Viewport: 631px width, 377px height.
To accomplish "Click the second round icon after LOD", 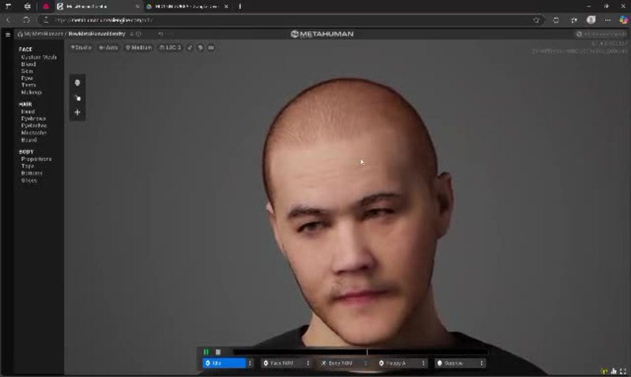I will coord(201,47).
